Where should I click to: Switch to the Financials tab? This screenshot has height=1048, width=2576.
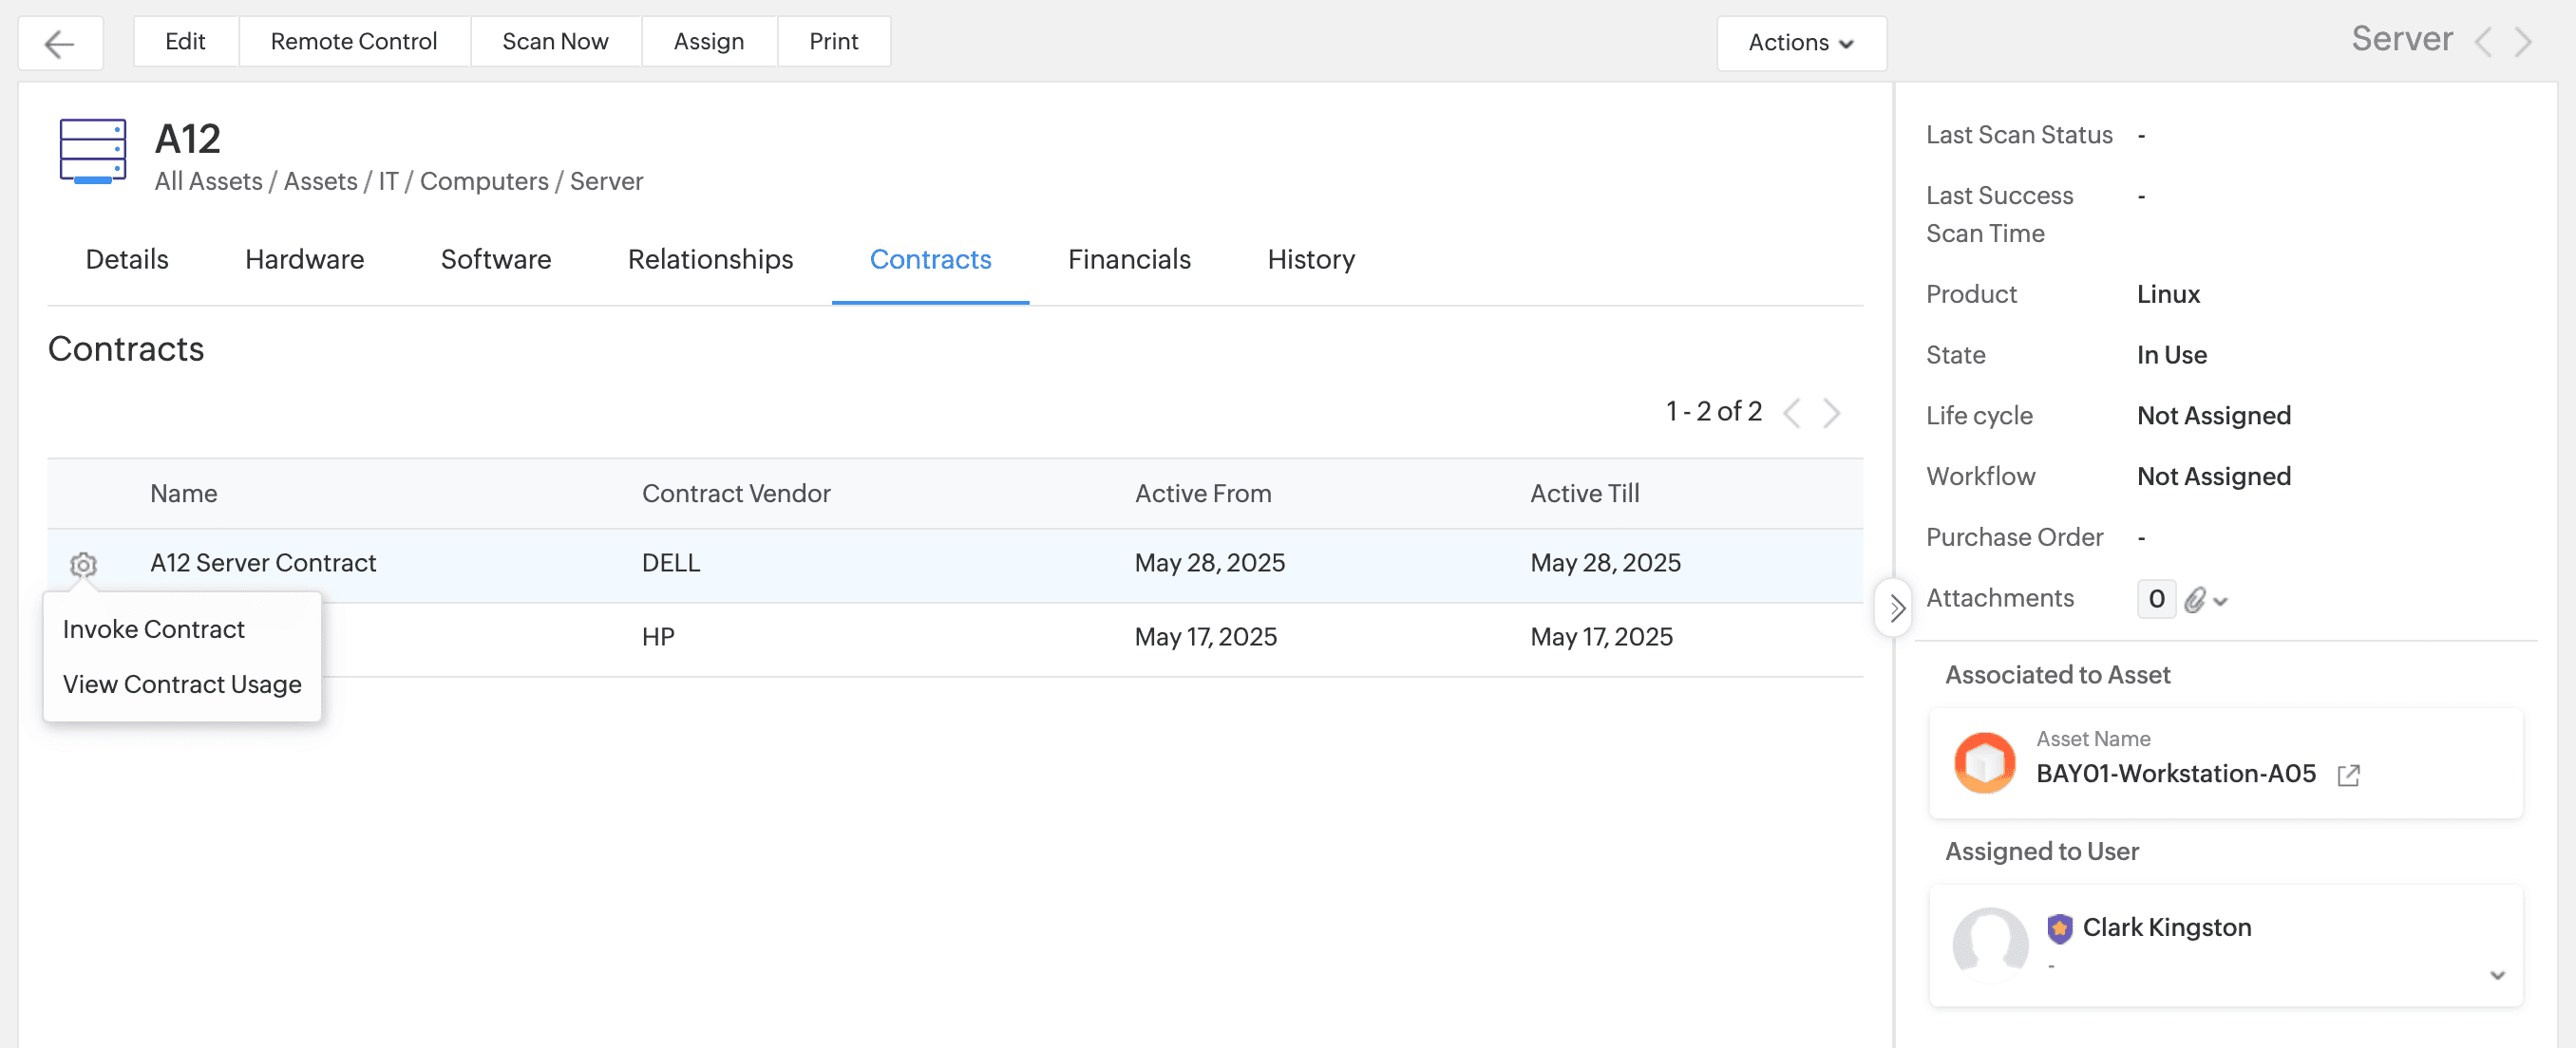1129,260
